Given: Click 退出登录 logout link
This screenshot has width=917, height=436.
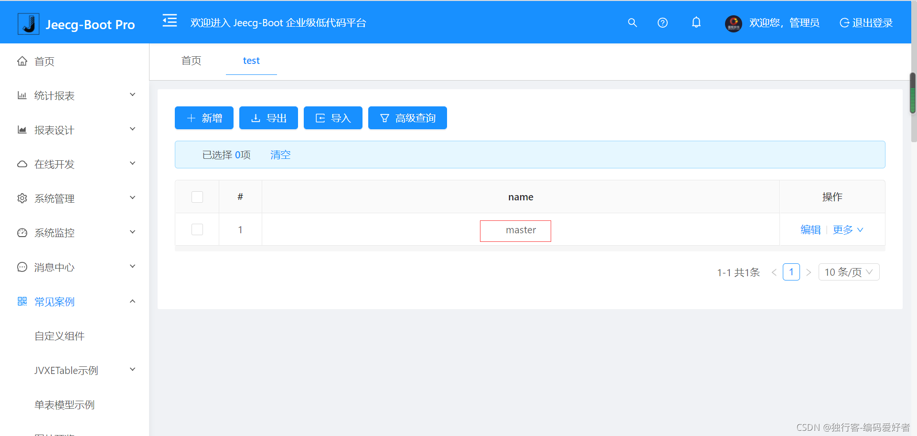Looking at the screenshot, I should coord(866,23).
